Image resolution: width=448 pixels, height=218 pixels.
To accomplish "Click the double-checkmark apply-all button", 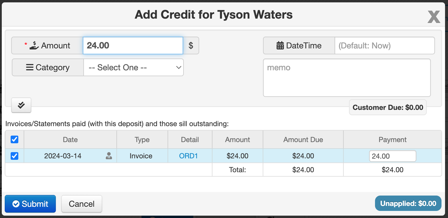I will coord(21,105).
